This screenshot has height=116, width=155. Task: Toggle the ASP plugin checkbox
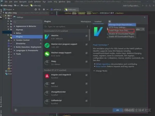tap(87, 84)
